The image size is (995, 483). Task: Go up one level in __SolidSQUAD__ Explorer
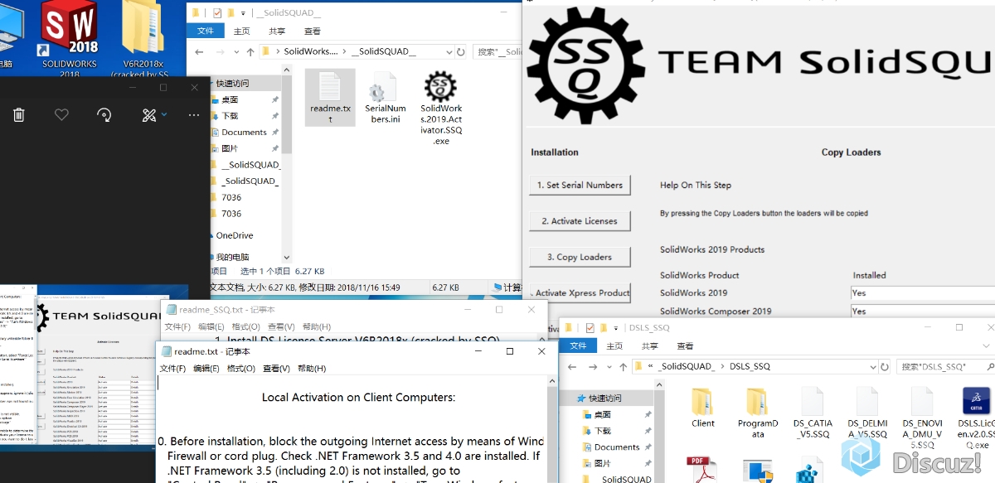point(250,51)
